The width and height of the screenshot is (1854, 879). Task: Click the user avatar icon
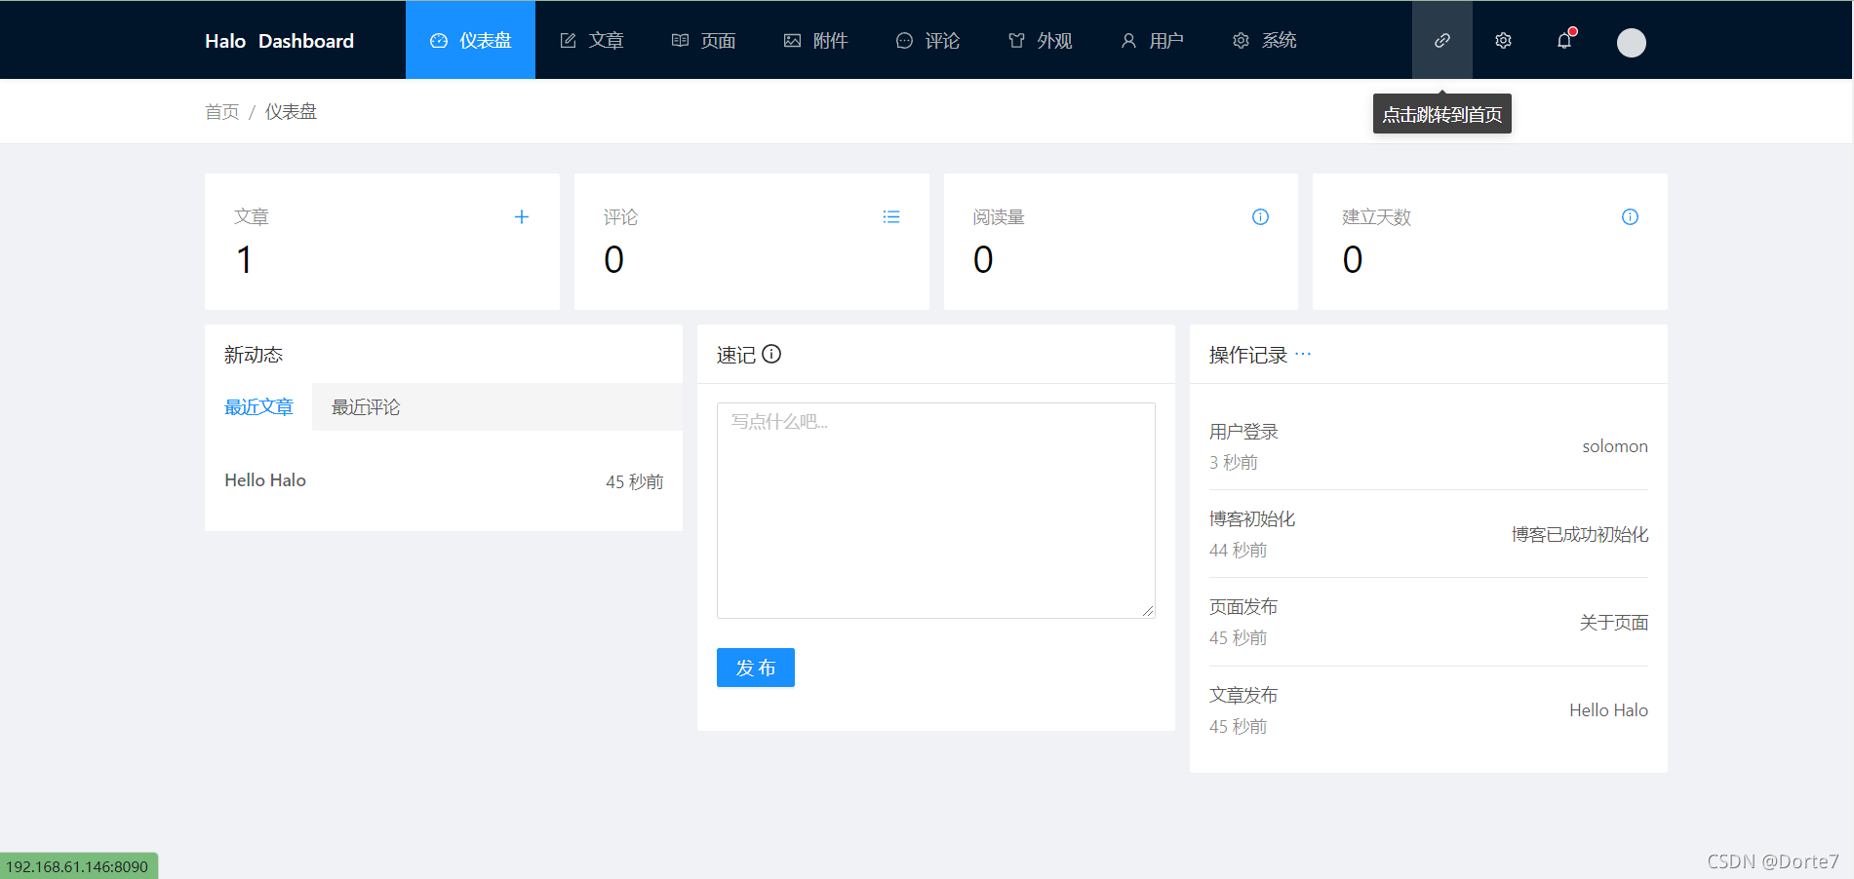click(x=1630, y=42)
